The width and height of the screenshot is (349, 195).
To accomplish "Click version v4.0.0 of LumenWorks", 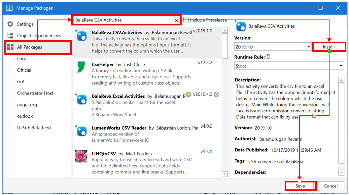I will tap(206, 126).
